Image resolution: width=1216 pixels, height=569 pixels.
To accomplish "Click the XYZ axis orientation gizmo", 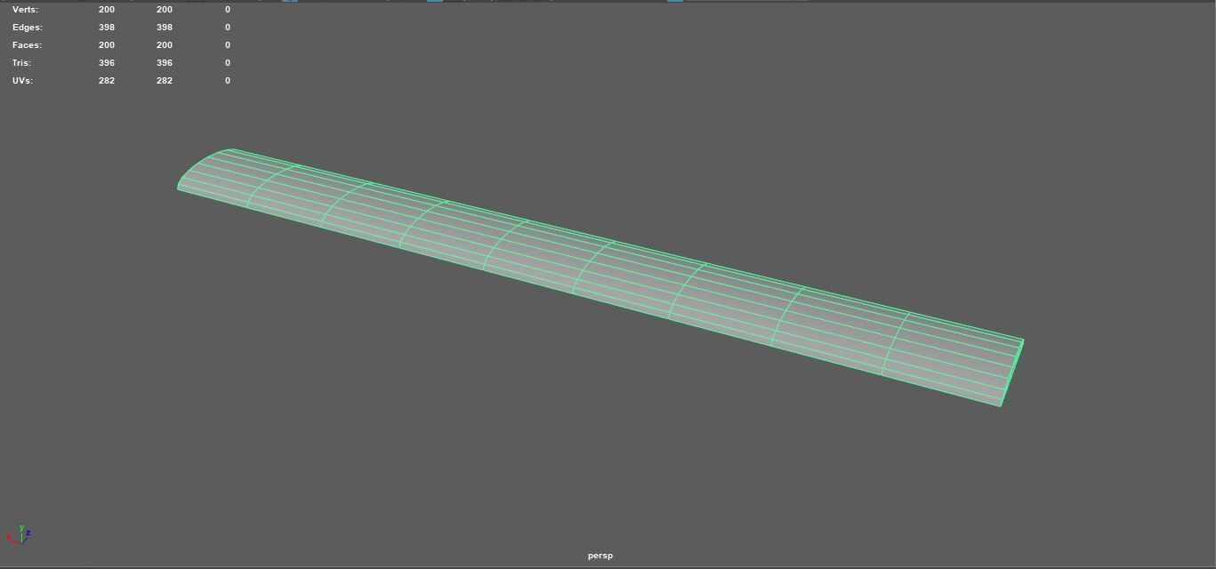I will click(20, 534).
